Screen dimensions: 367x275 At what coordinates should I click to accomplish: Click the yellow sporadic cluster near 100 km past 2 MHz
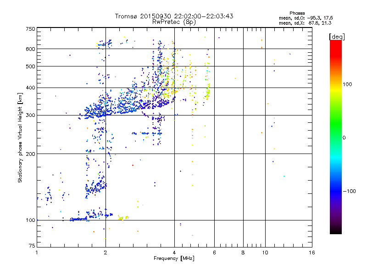[123, 218]
